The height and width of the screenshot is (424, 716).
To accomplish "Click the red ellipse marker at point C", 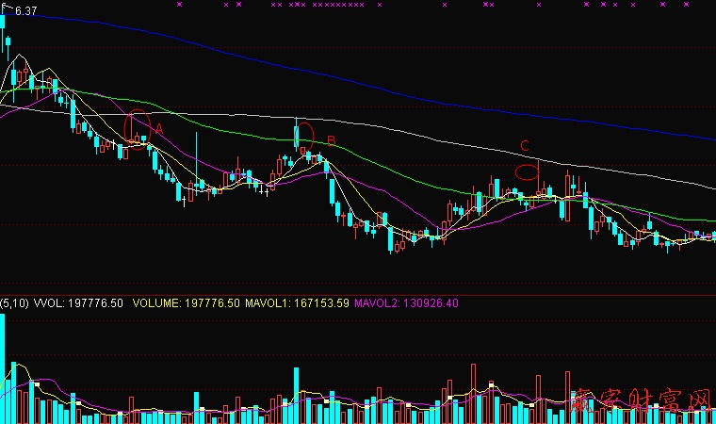I will click(526, 172).
